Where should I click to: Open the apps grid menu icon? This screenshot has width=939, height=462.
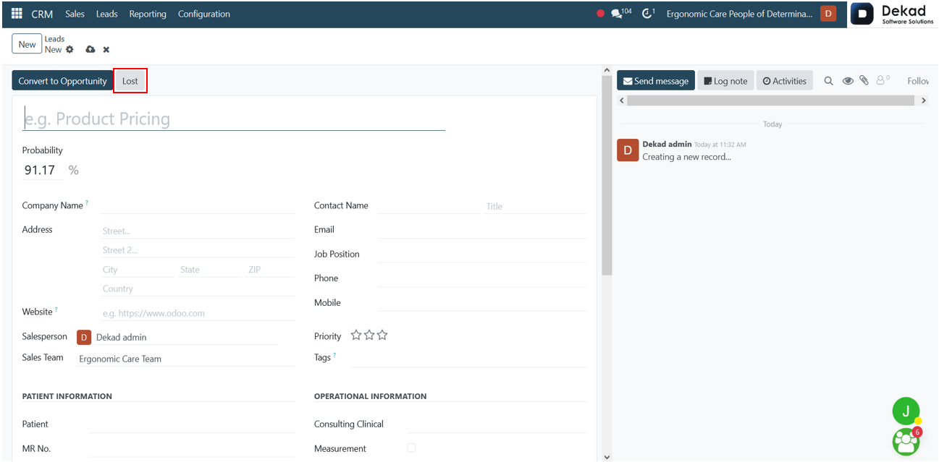point(17,14)
